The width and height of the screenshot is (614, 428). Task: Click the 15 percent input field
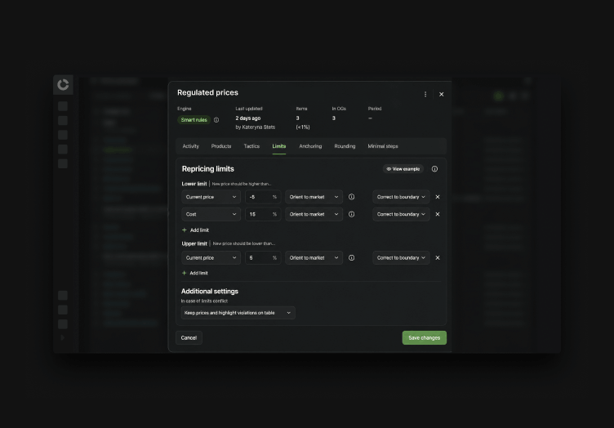coord(263,214)
